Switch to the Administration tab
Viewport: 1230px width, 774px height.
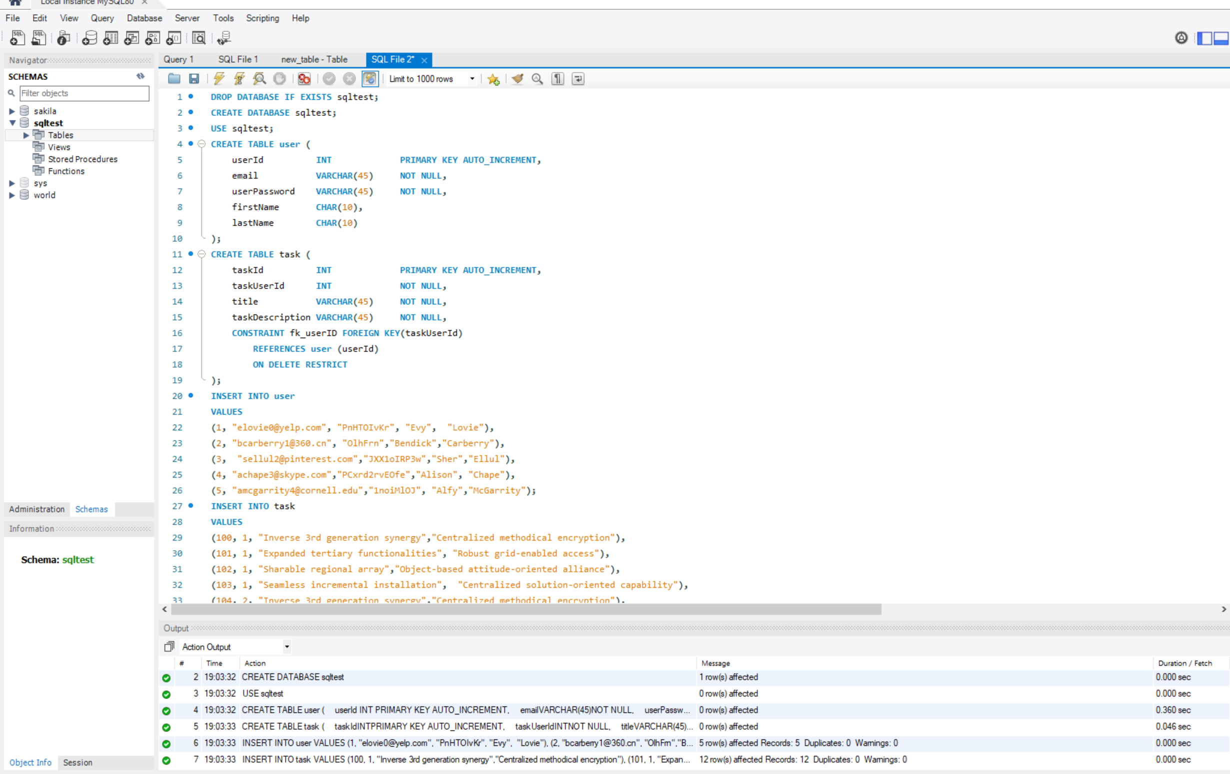[36, 509]
